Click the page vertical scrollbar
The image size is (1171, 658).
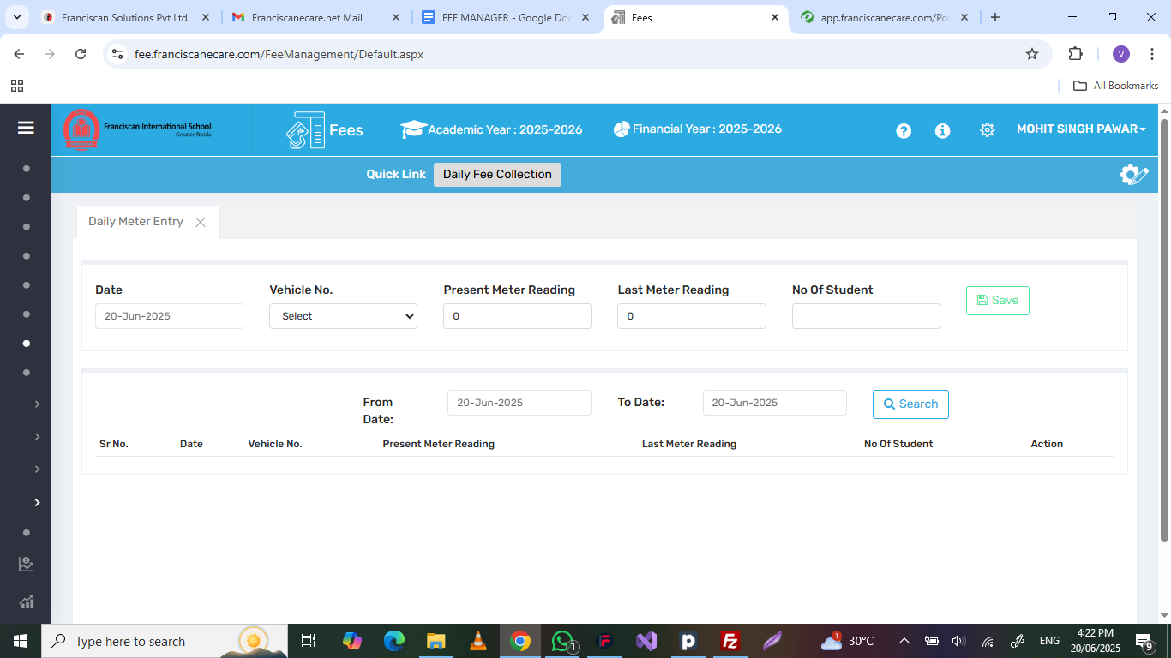(1164, 330)
